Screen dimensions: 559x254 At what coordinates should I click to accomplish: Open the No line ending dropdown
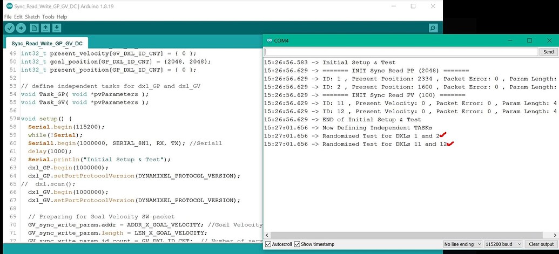coord(462,244)
